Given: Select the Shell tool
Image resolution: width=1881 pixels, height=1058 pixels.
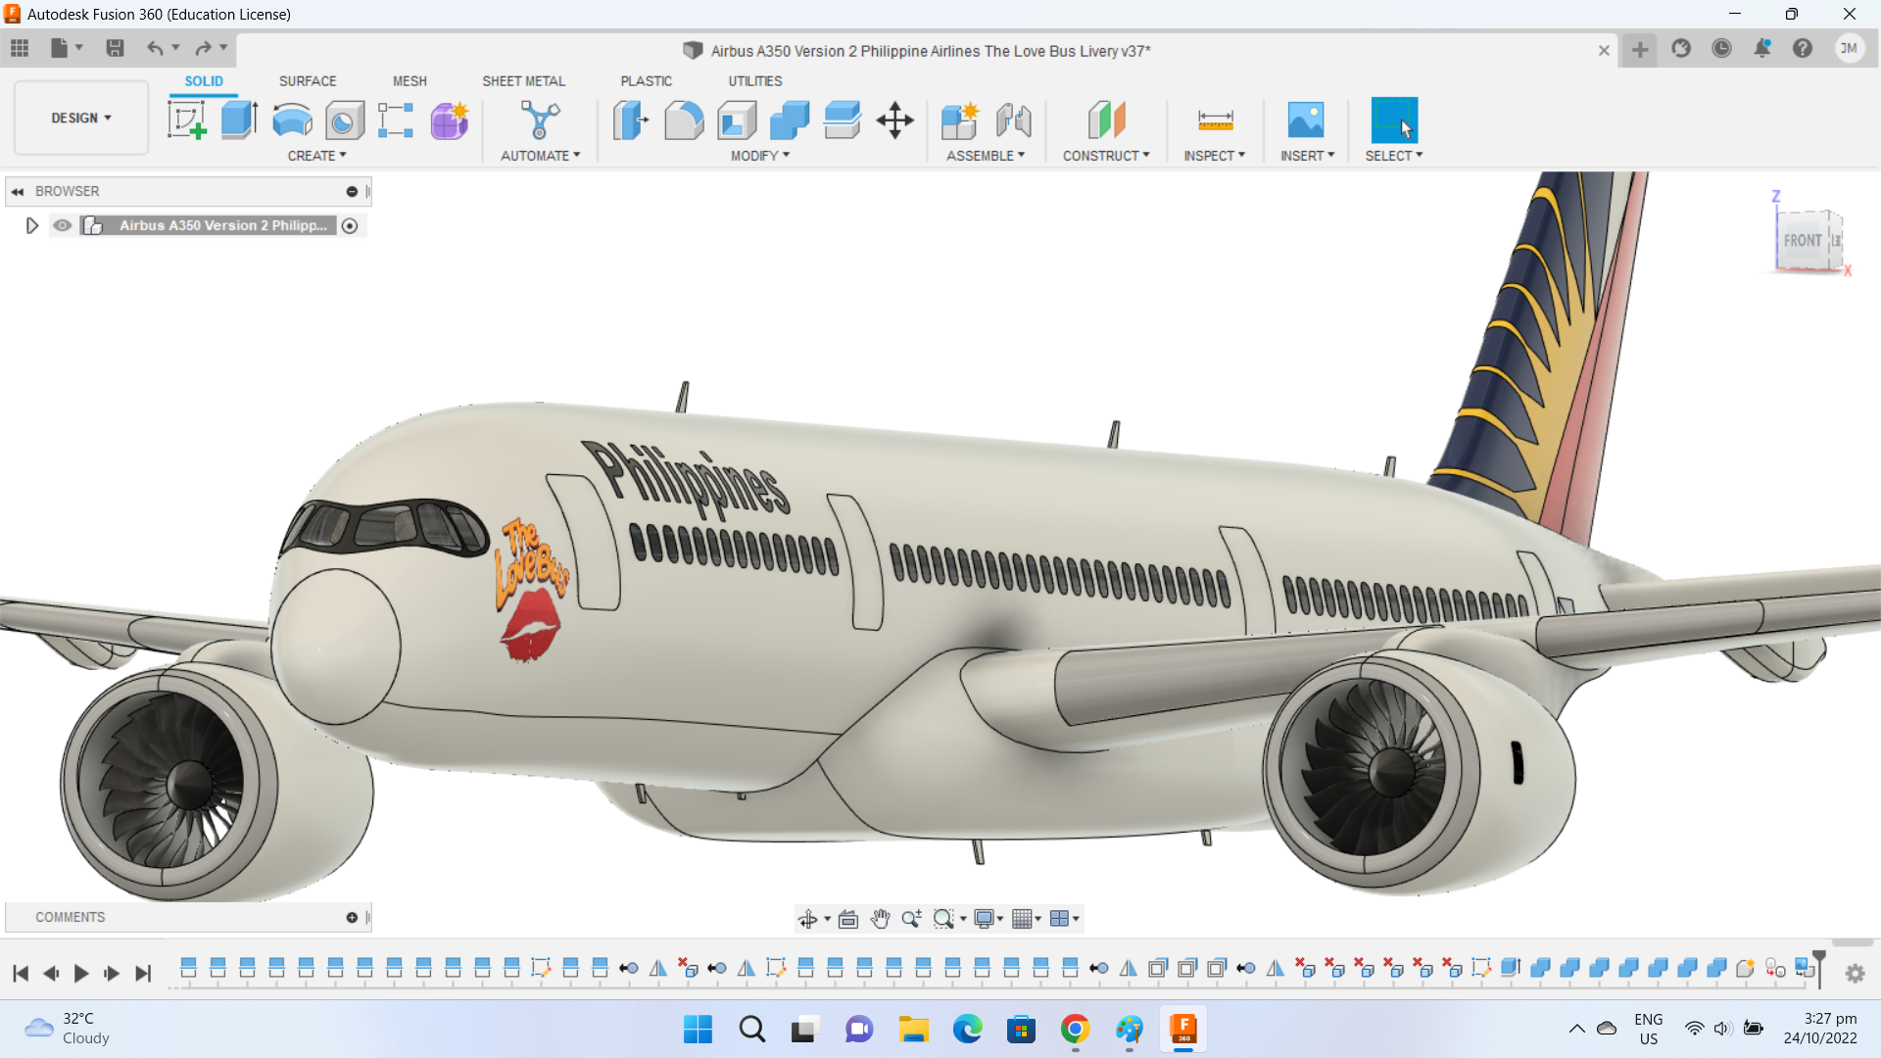Looking at the screenshot, I should pos(737,120).
